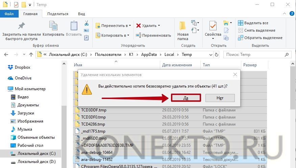The image size is (296, 168).
Task: Sort by the Размер column header
Action: (x=250, y=65)
